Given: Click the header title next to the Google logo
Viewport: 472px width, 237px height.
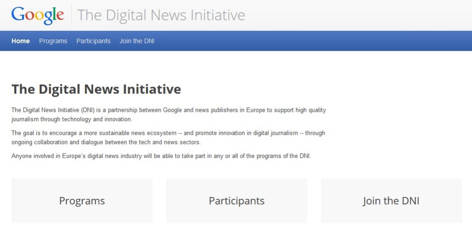Looking at the screenshot, I should (x=161, y=15).
